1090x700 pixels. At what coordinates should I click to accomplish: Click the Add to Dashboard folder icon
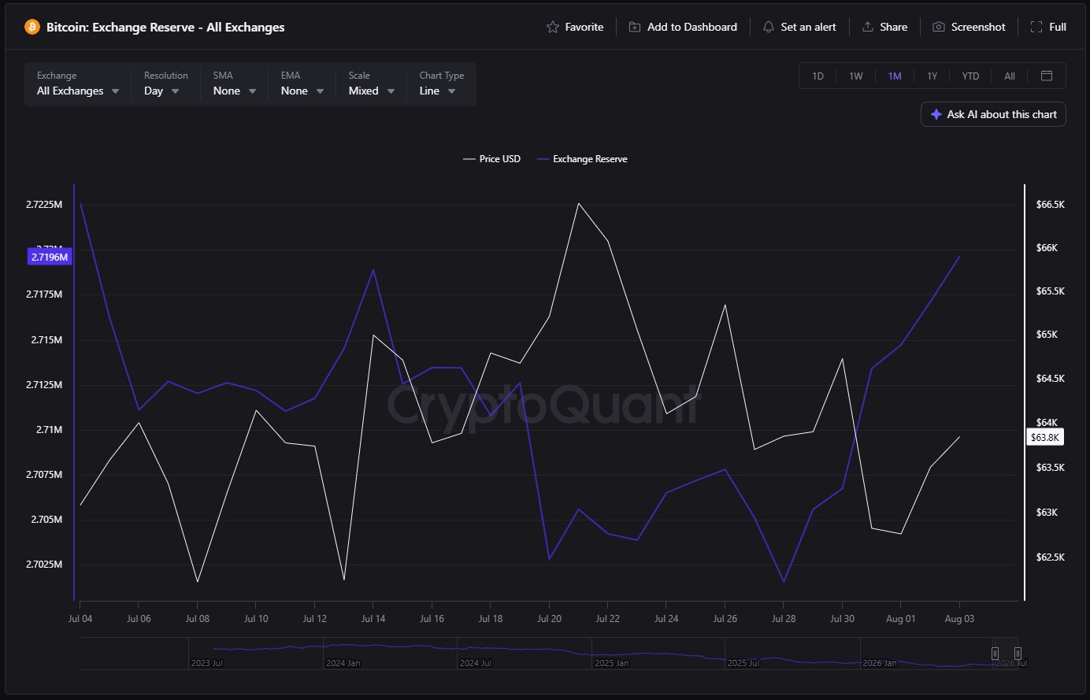point(634,27)
